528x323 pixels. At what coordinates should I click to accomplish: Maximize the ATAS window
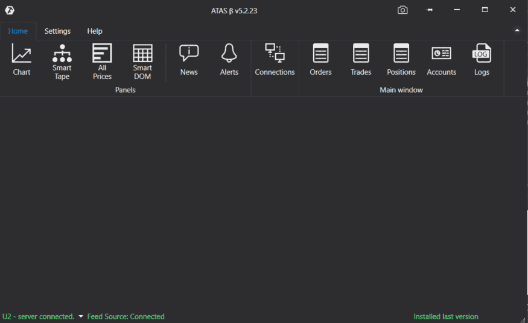click(485, 10)
